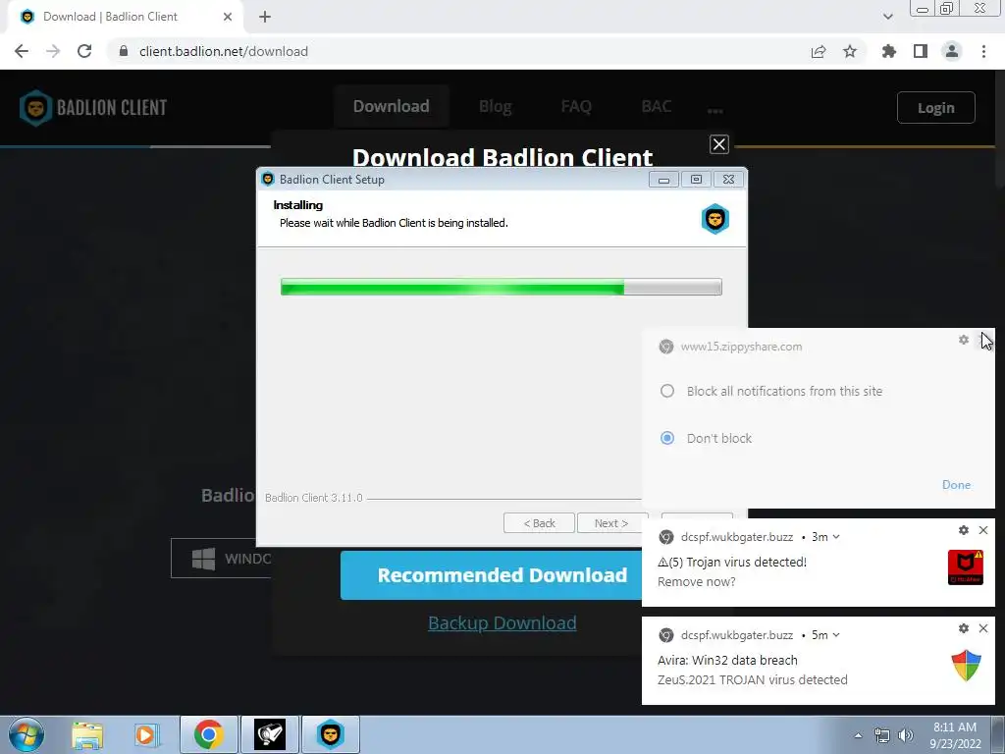Select Block all notifications from this site
The image size is (1005, 754).
tap(667, 391)
